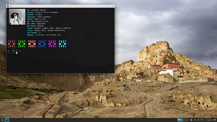This screenshot has height=122, width=217.
Task: Close the terminal window
Action: click(x=113, y=6)
